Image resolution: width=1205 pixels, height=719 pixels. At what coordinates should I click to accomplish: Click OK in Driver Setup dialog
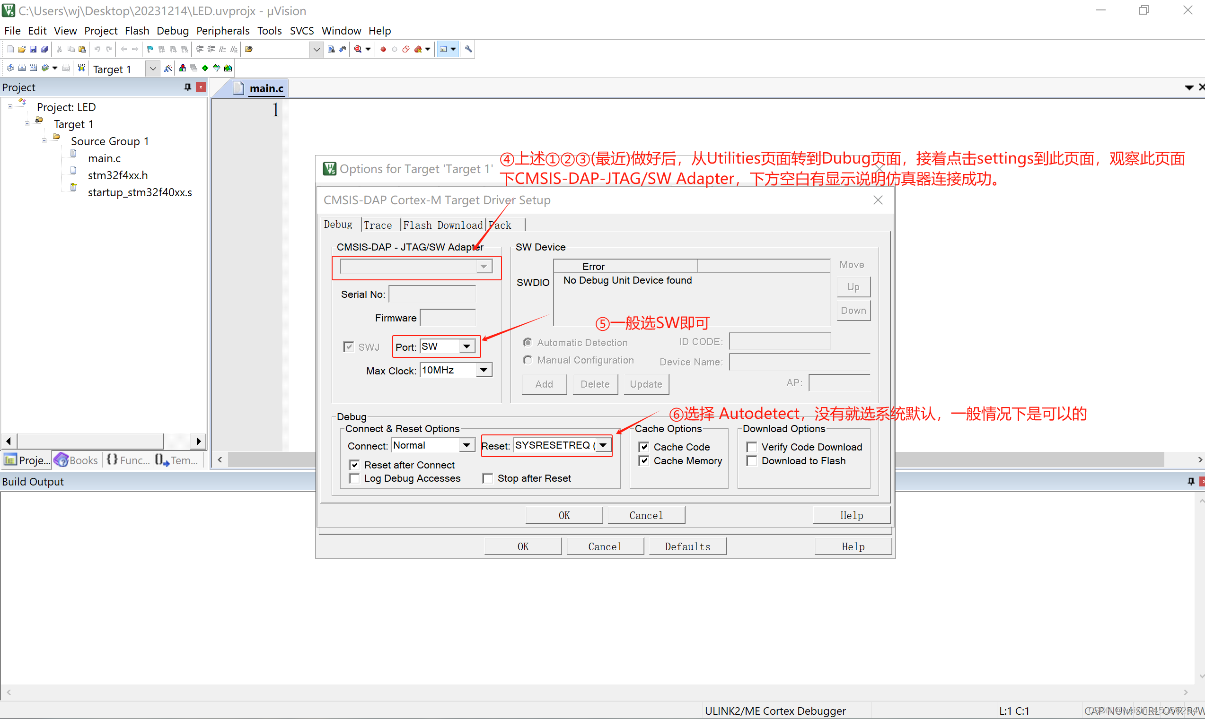(x=564, y=516)
